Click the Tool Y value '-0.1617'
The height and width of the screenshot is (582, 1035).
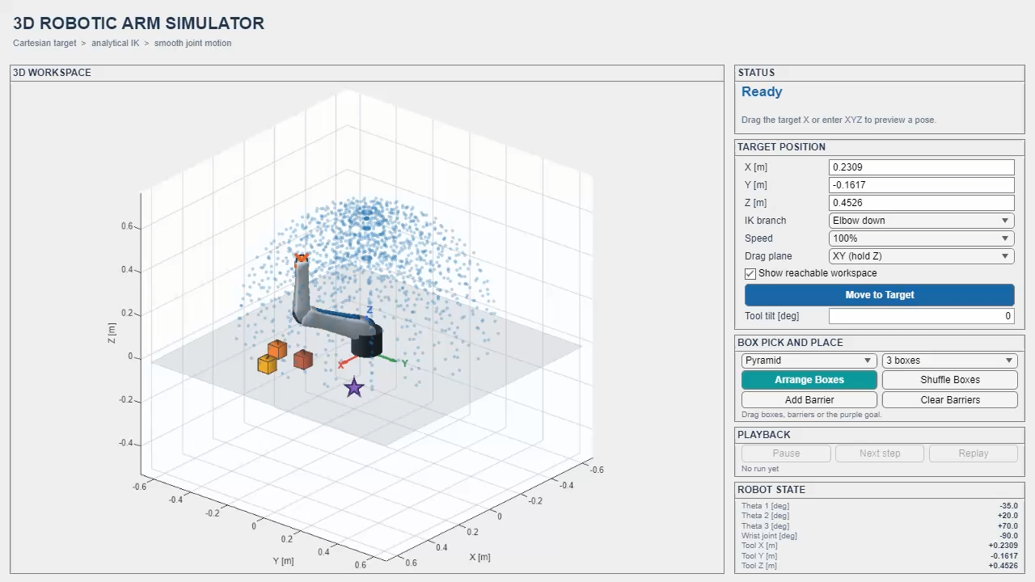pos(1003,555)
